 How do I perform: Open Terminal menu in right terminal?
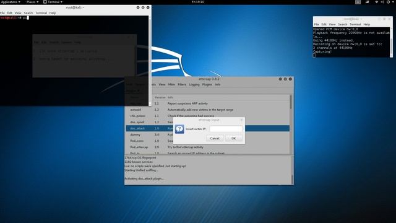point(355,25)
